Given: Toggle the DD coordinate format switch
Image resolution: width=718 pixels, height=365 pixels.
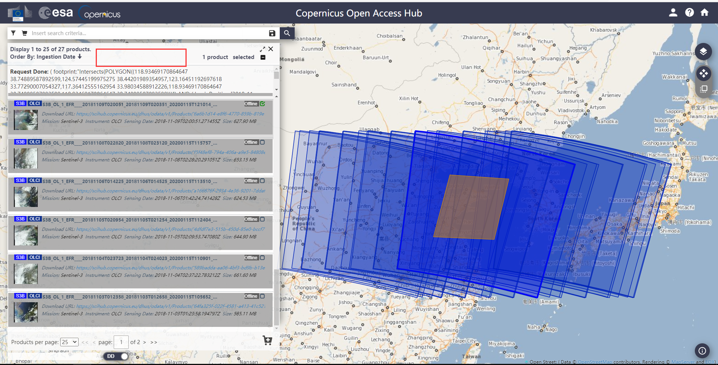Looking at the screenshot, I should pyautogui.click(x=116, y=356).
